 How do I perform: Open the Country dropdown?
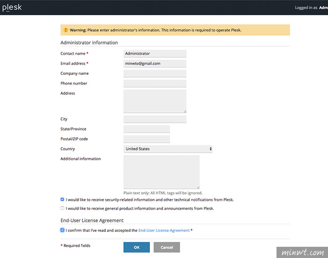[x=168, y=149]
